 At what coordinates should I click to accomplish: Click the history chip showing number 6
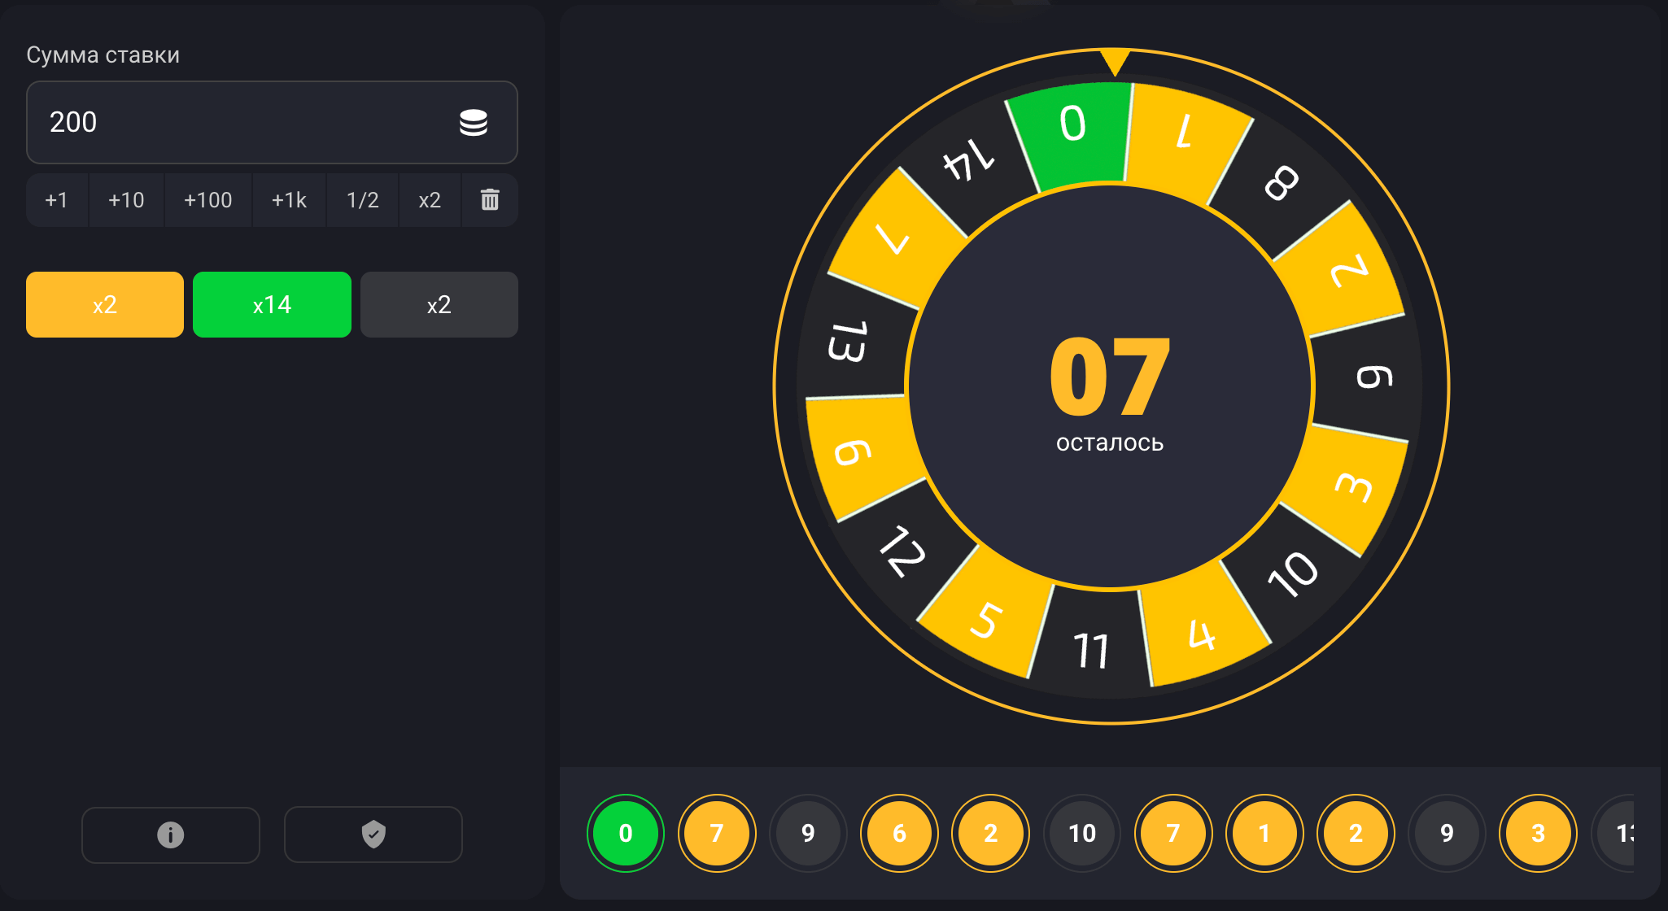899,833
